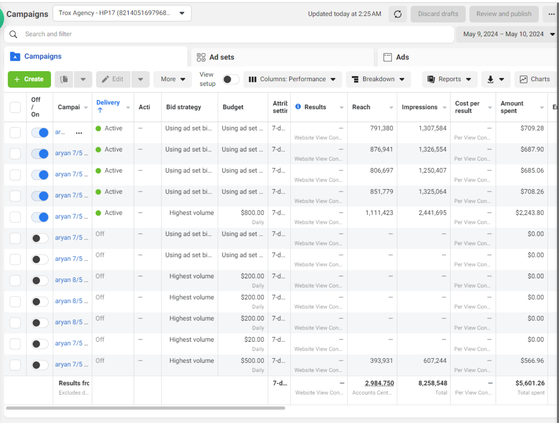Open the date range picker
The height and width of the screenshot is (423, 559).
click(x=508, y=34)
